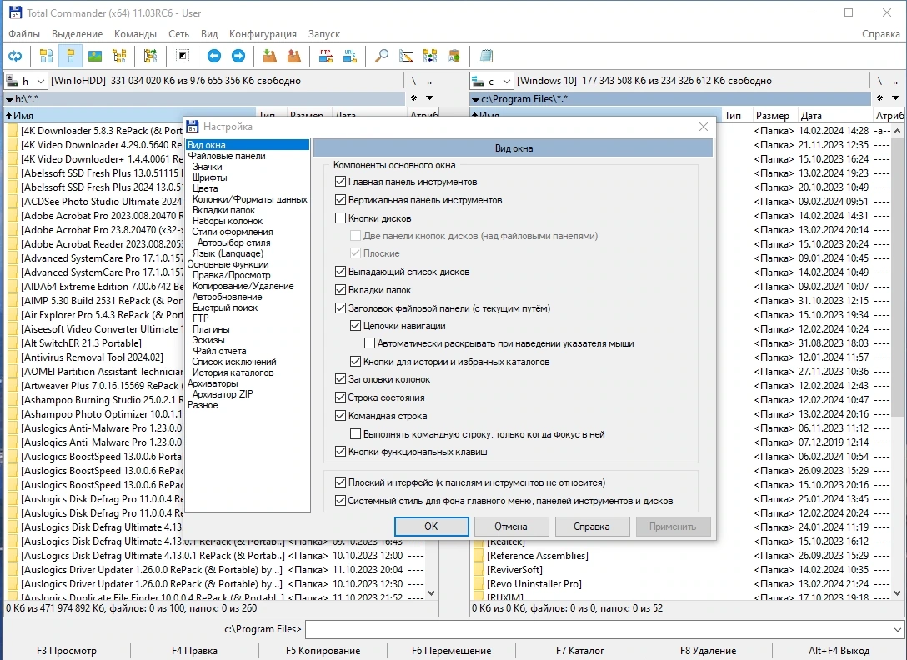Click F8 Удаление button
907x660 pixels.
click(708, 651)
